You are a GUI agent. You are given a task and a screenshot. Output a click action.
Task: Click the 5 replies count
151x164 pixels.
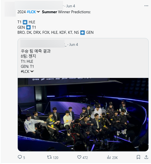click(24, 158)
